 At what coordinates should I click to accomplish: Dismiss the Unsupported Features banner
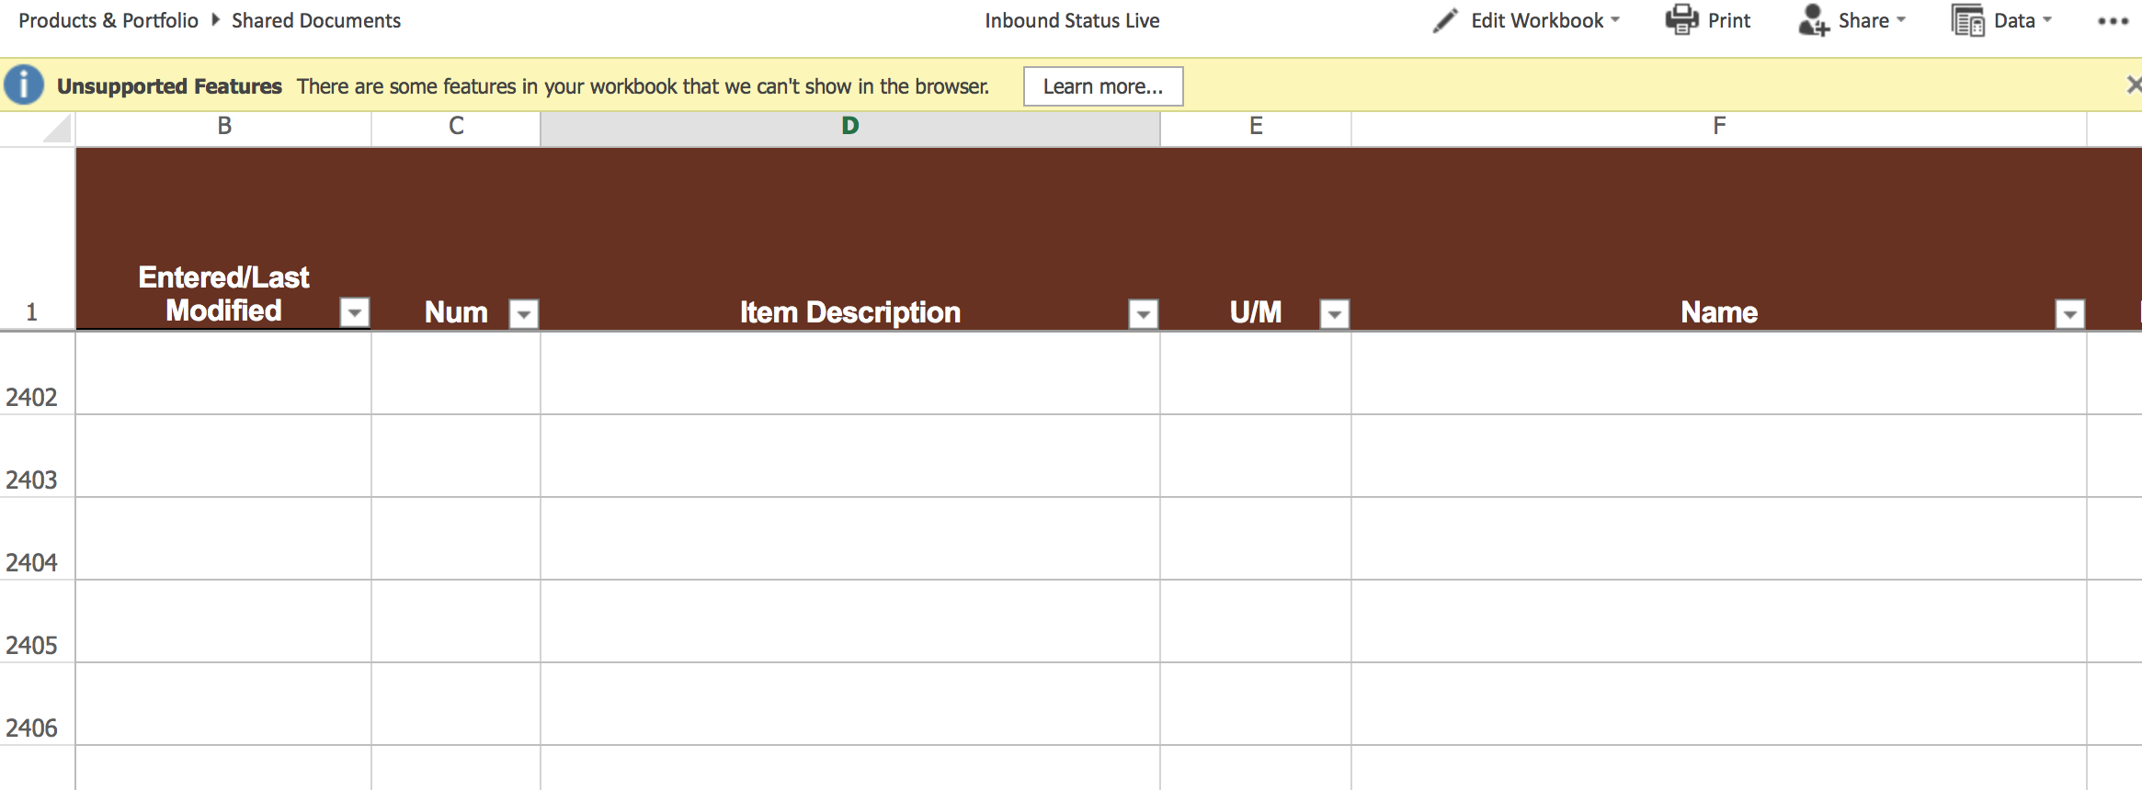2133,85
